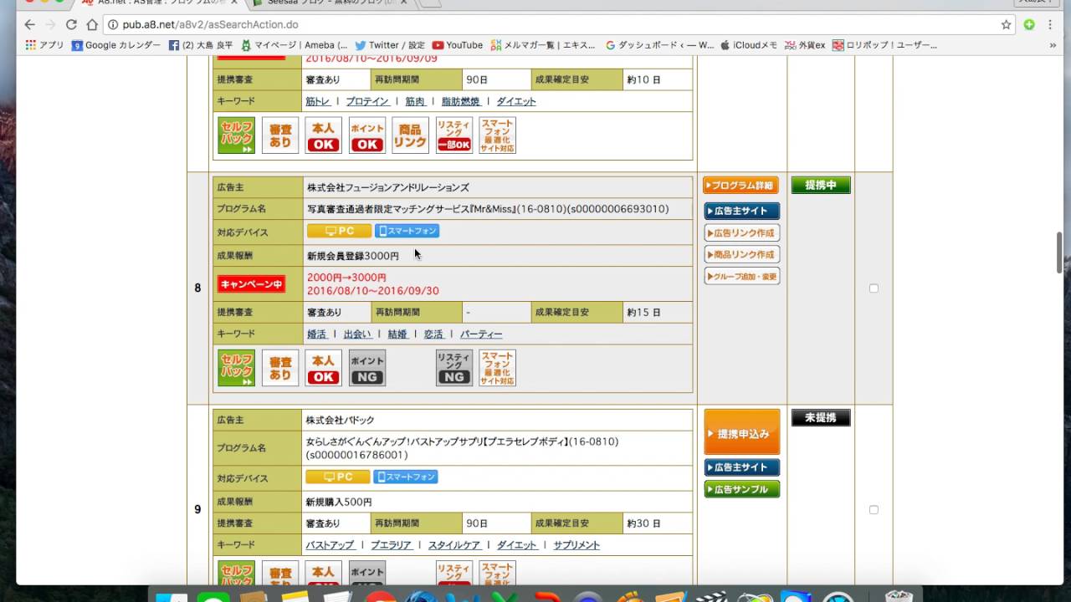Click the PC device badge in program 8
This screenshot has width=1071, height=602.
click(339, 231)
